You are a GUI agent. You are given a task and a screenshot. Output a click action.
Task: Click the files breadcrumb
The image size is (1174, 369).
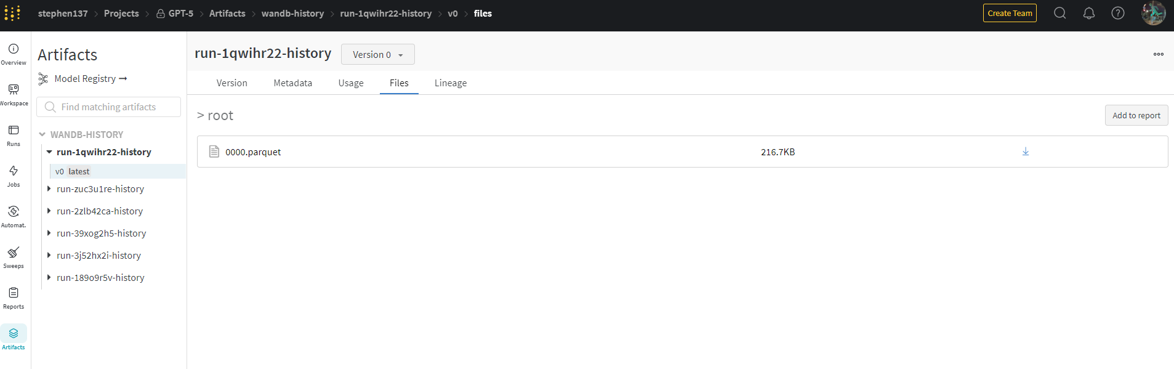tap(483, 14)
